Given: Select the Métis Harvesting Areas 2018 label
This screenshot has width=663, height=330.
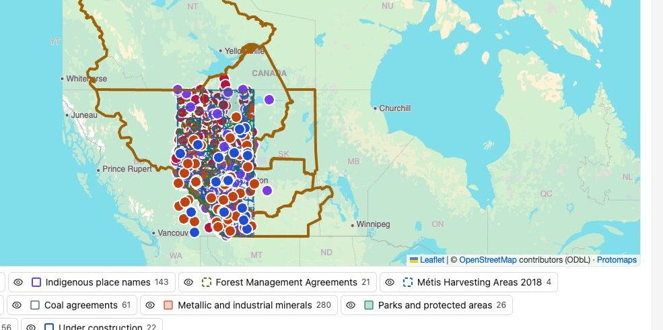Looking at the screenshot, I should coord(479,282).
